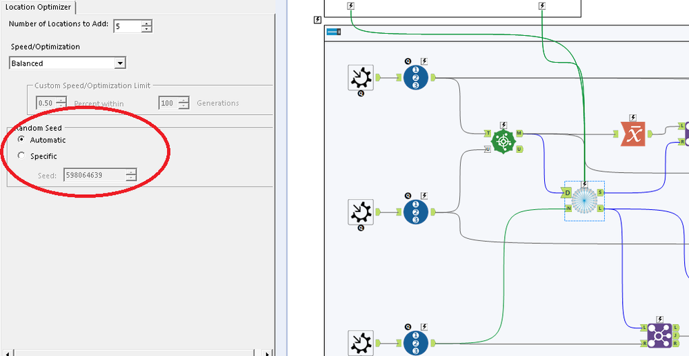This screenshot has height=356, width=689.
Task: Select the Location Optimizer tool on canvas
Action: [584, 200]
